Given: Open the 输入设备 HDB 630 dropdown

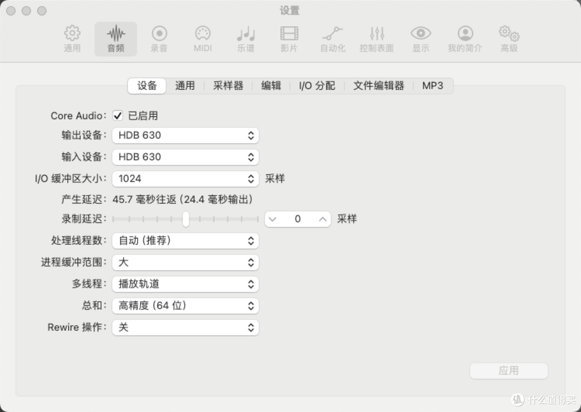Looking at the screenshot, I should click(185, 157).
